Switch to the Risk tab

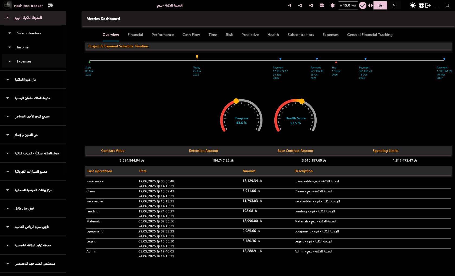point(229,35)
